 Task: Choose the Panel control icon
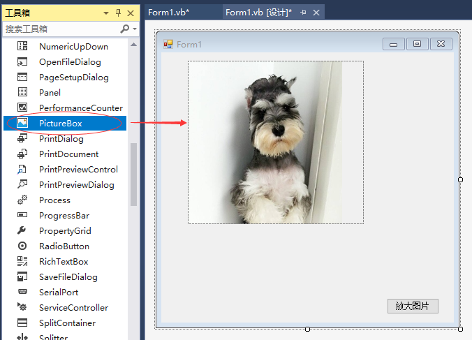point(22,92)
